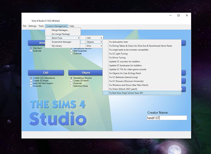Run Fix Objects for Cats & Dogs Patch
211x154 pixels.
[142, 73]
